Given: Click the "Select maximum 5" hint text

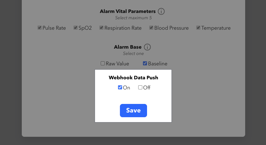Looking at the screenshot, I should (133, 18).
